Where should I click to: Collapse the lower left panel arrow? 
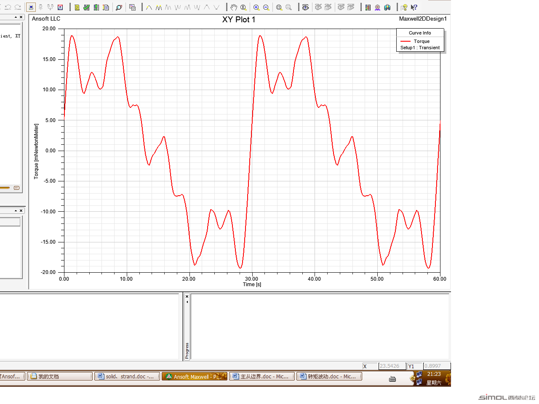(16, 210)
